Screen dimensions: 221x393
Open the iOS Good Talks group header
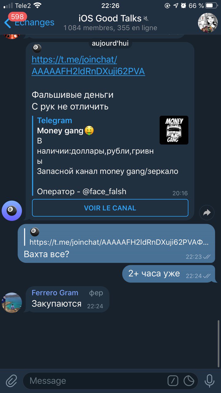pos(110,23)
